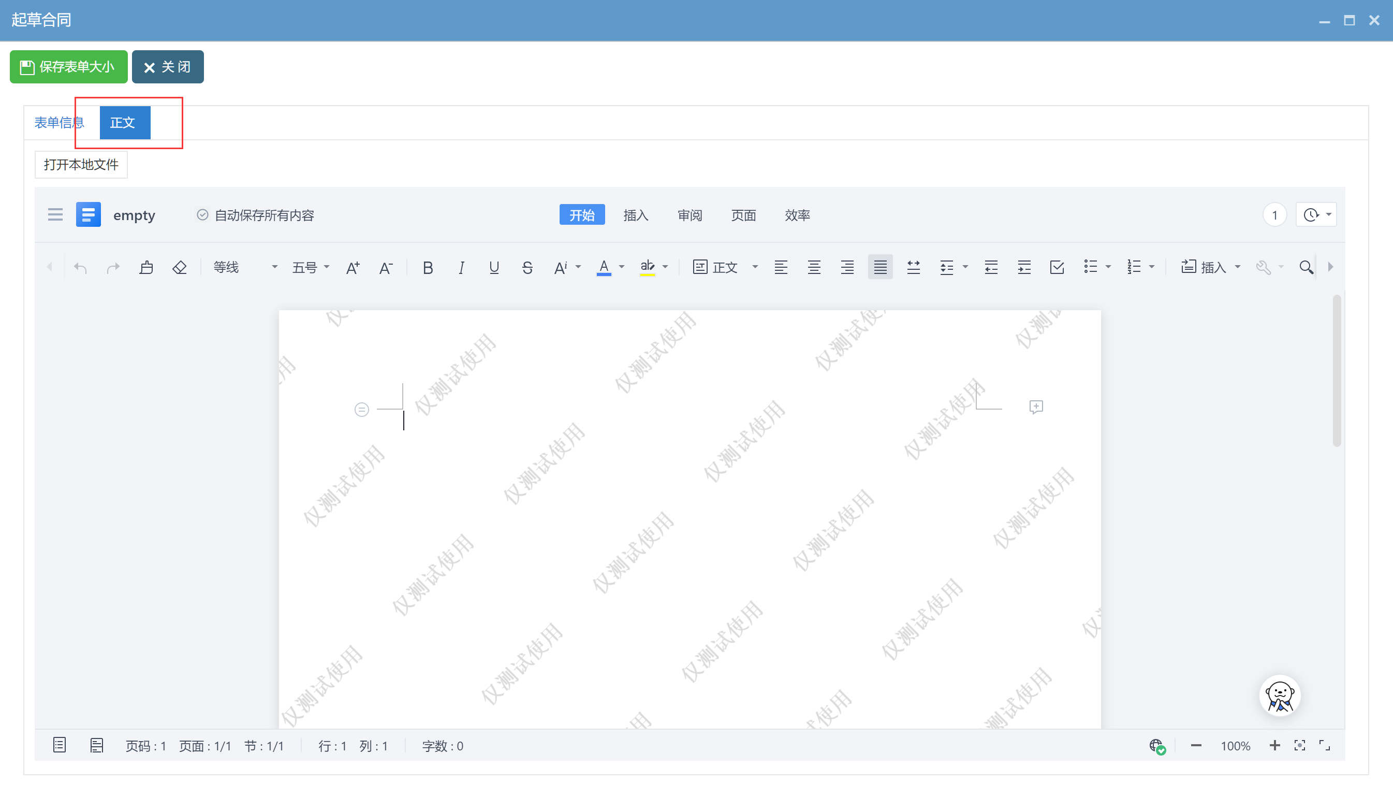Expand text effects dropdown arrow
This screenshot has height=797, width=1393.
pyautogui.click(x=578, y=267)
